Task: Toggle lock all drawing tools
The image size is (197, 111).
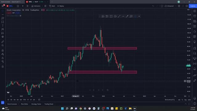Action: click(3, 58)
